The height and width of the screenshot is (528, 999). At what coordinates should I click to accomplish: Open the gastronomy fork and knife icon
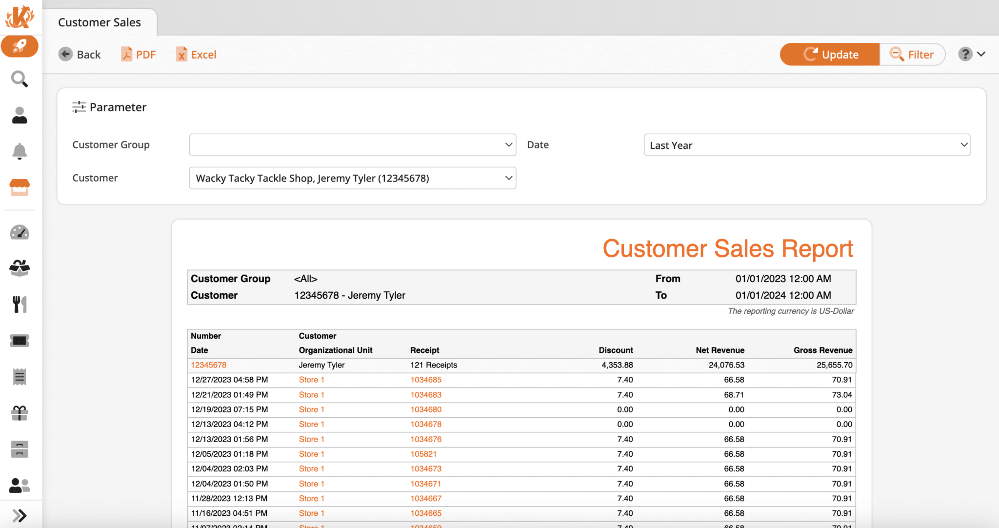coord(20,304)
